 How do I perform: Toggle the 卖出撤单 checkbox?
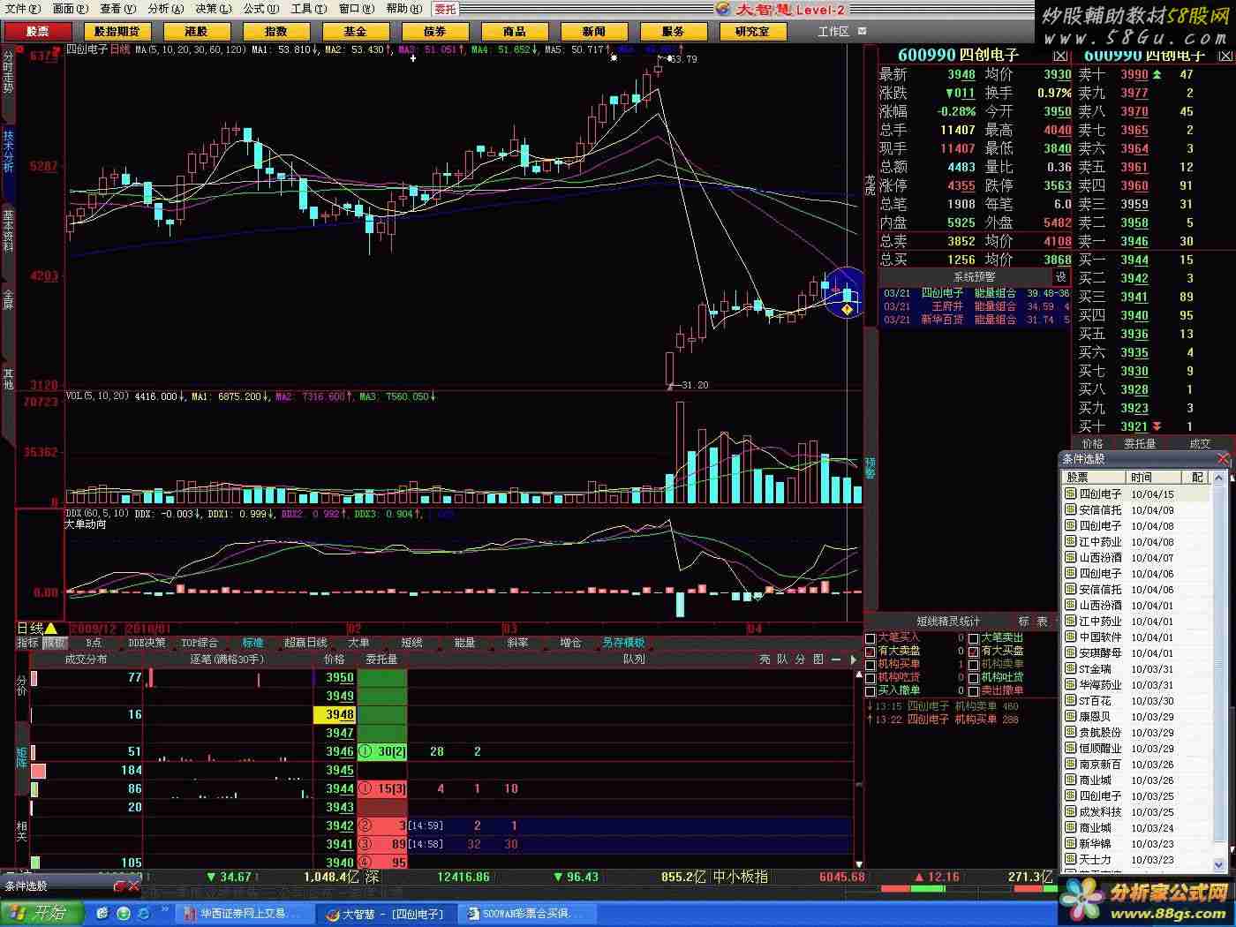[x=974, y=690]
